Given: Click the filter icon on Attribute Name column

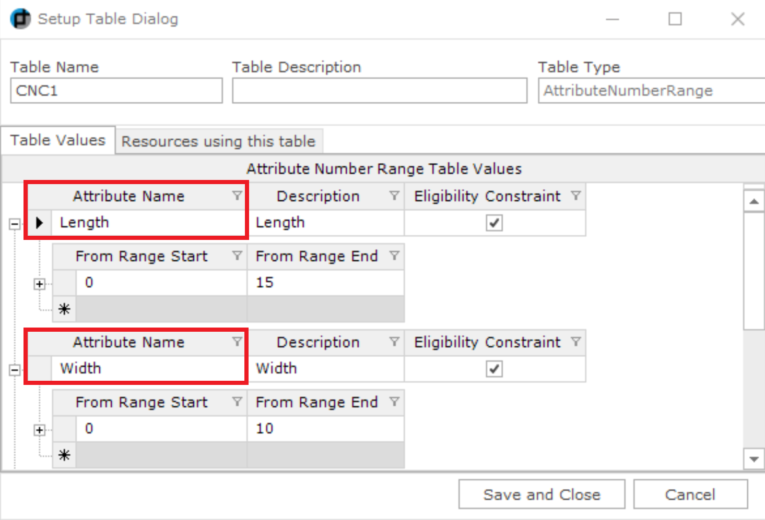Looking at the screenshot, I should (238, 196).
